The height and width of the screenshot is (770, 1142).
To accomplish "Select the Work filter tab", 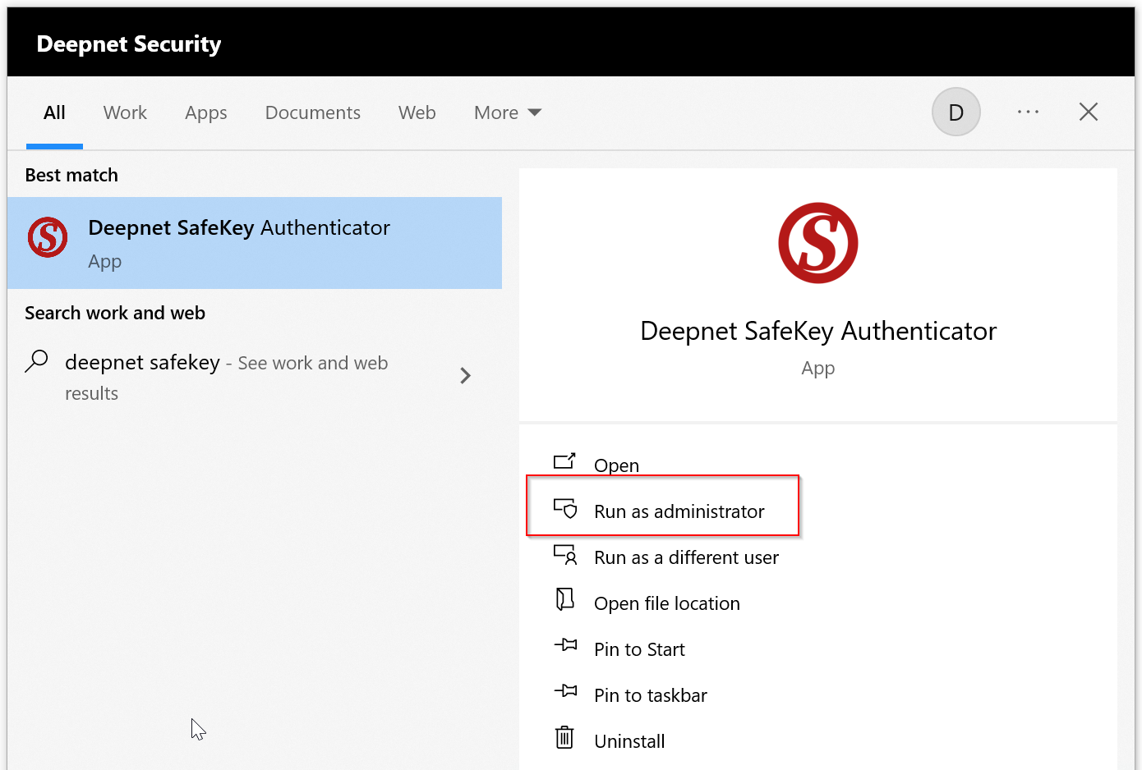I will click(x=125, y=112).
